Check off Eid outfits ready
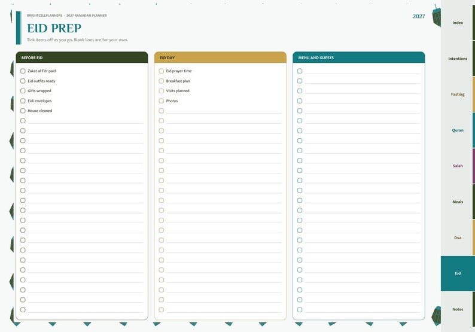Screen dimensions: 475x332 tap(23, 81)
